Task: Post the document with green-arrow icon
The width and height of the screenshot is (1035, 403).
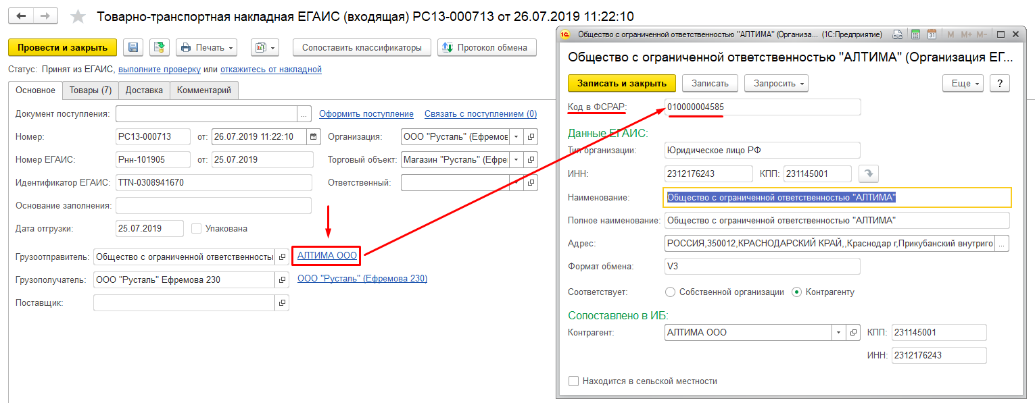Action: 159,47
